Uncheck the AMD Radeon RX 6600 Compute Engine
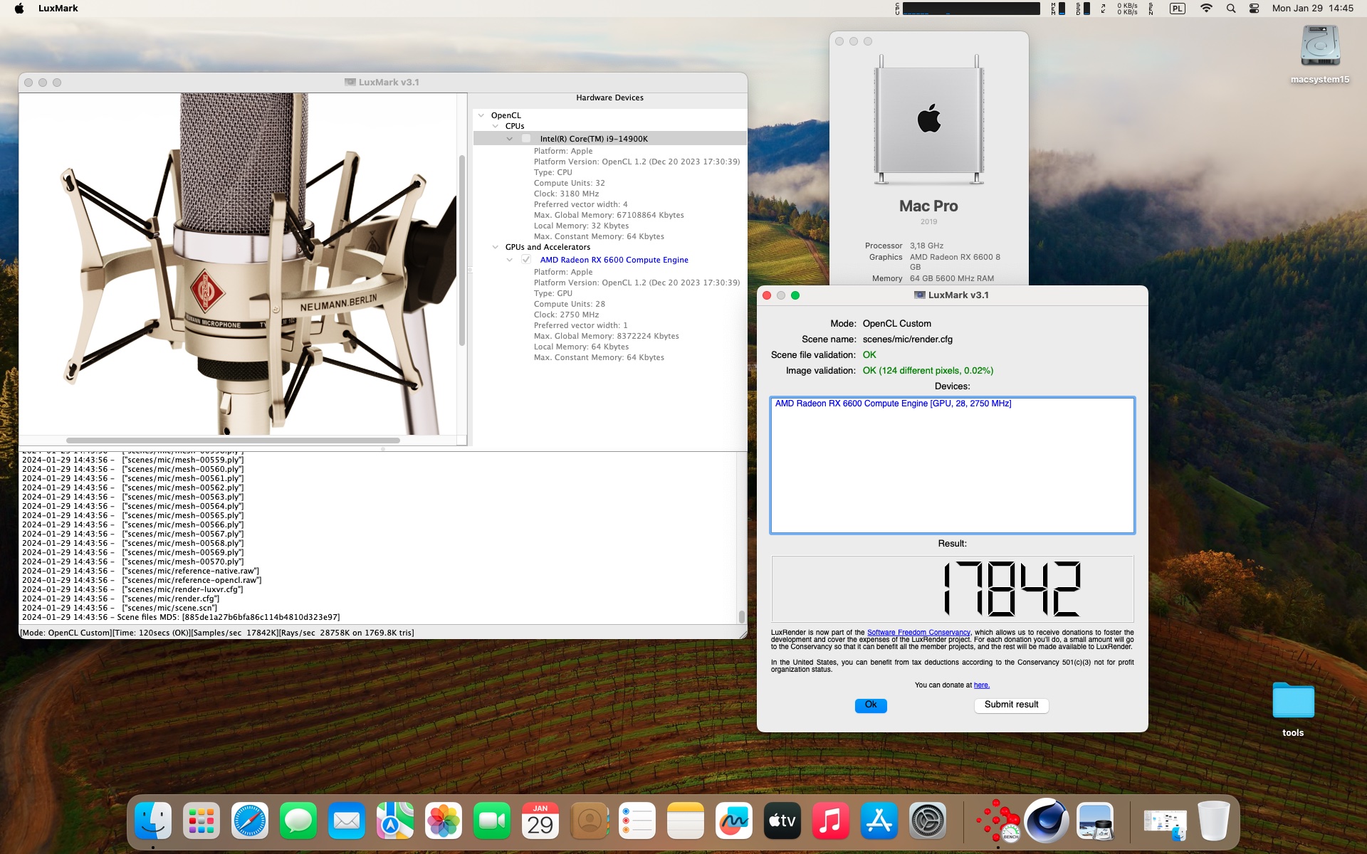 [526, 260]
